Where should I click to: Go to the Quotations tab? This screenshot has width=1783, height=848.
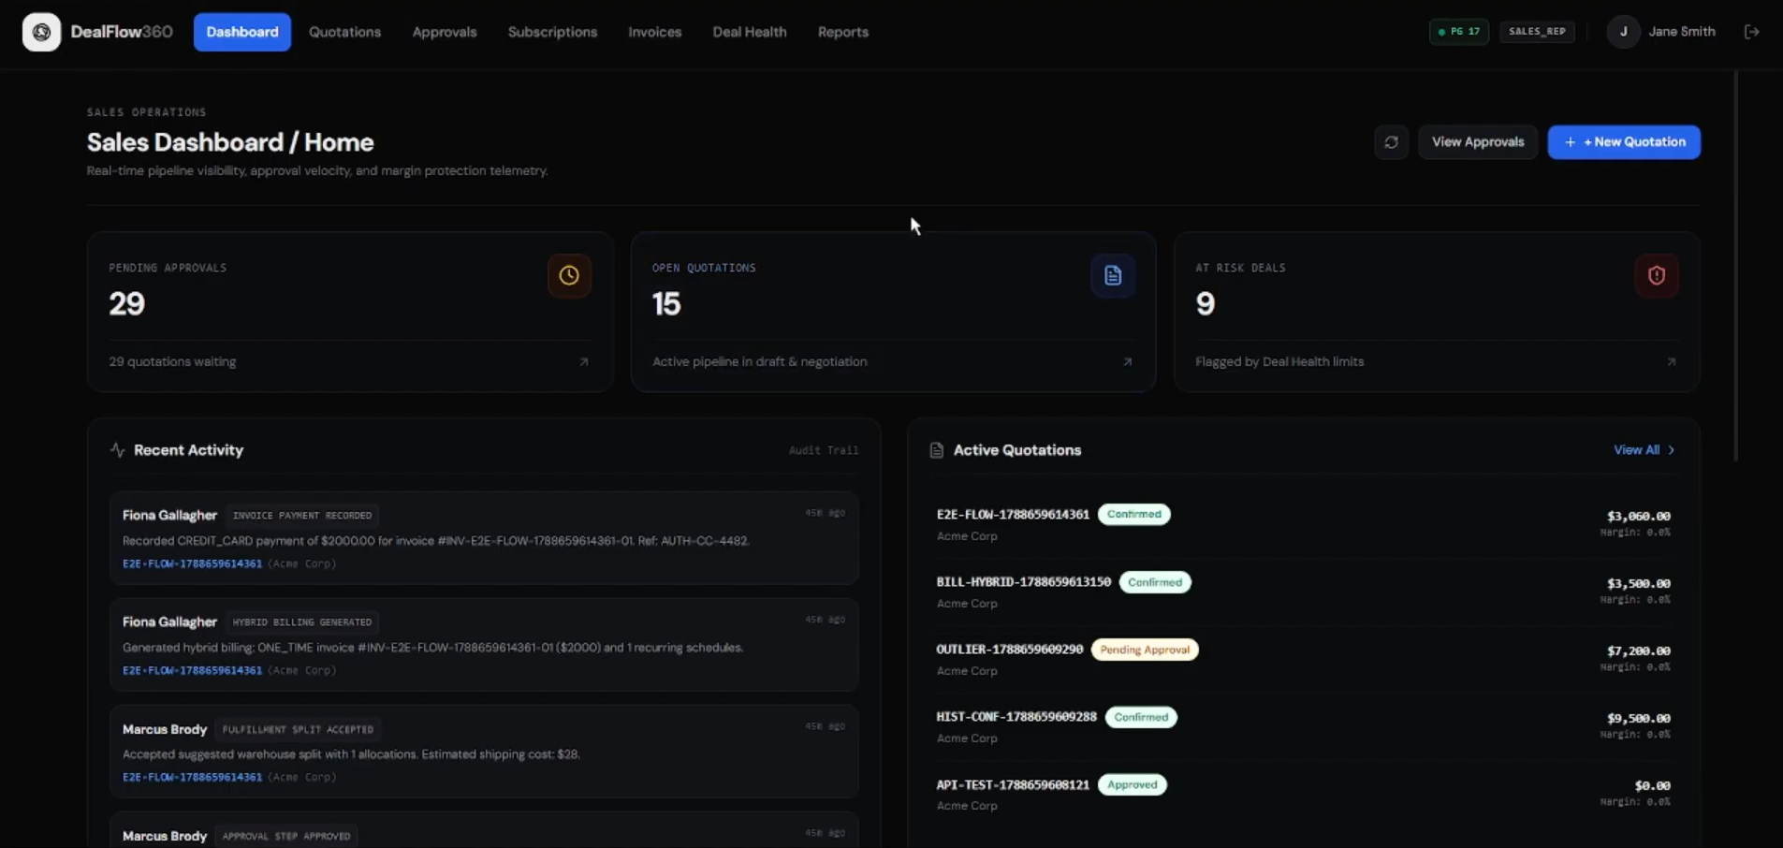pyautogui.click(x=344, y=32)
